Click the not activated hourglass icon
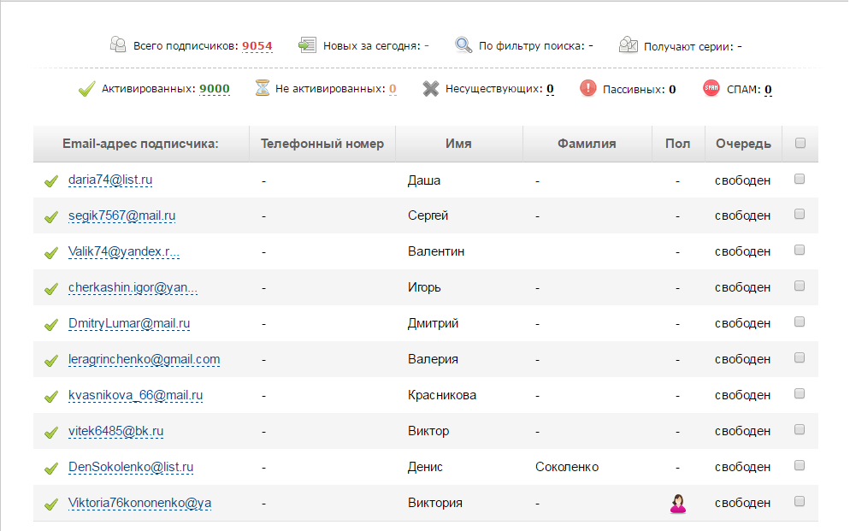This screenshot has height=531, width=850. pos(263,88)
